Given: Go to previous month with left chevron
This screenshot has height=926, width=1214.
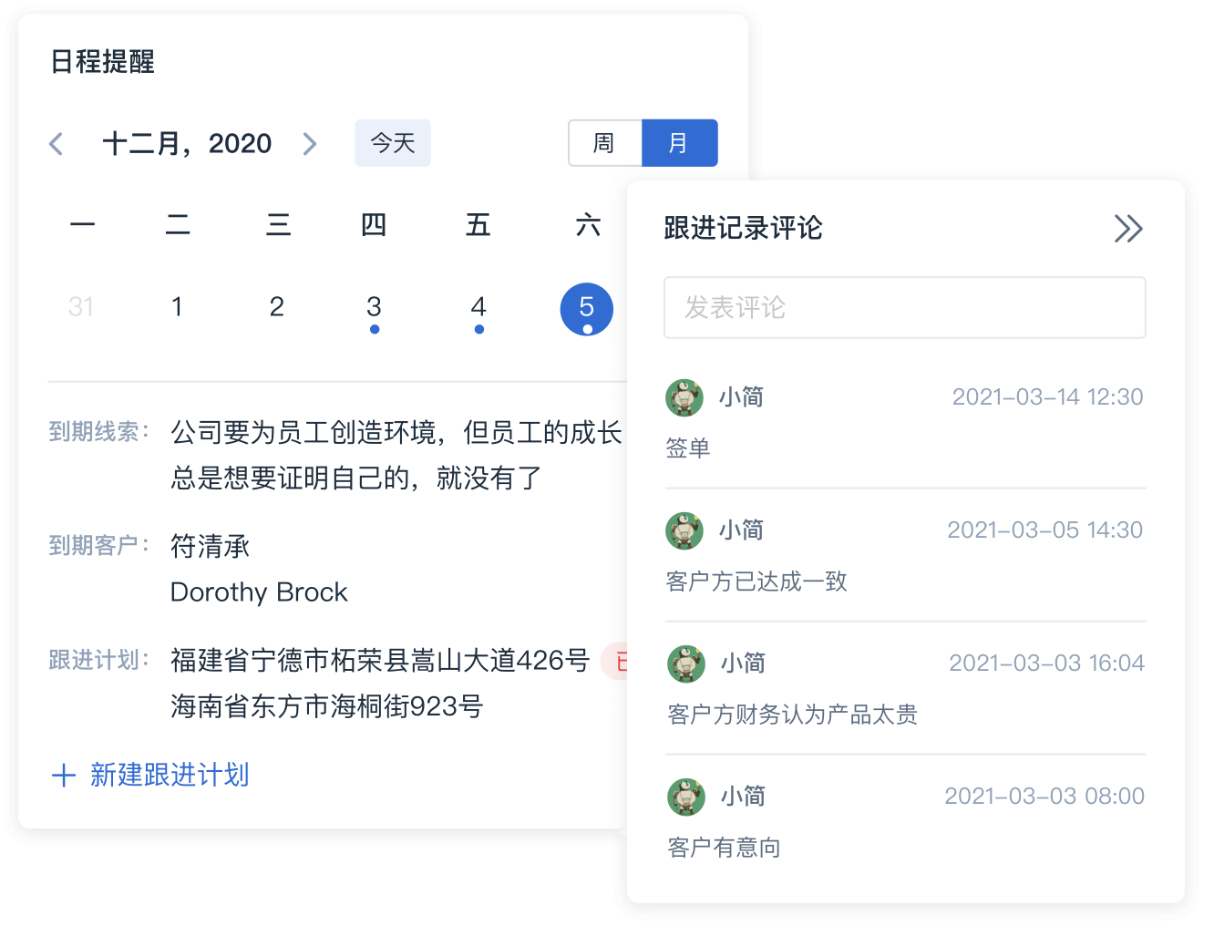Looking at the screenshot, I should click(57, 143).
